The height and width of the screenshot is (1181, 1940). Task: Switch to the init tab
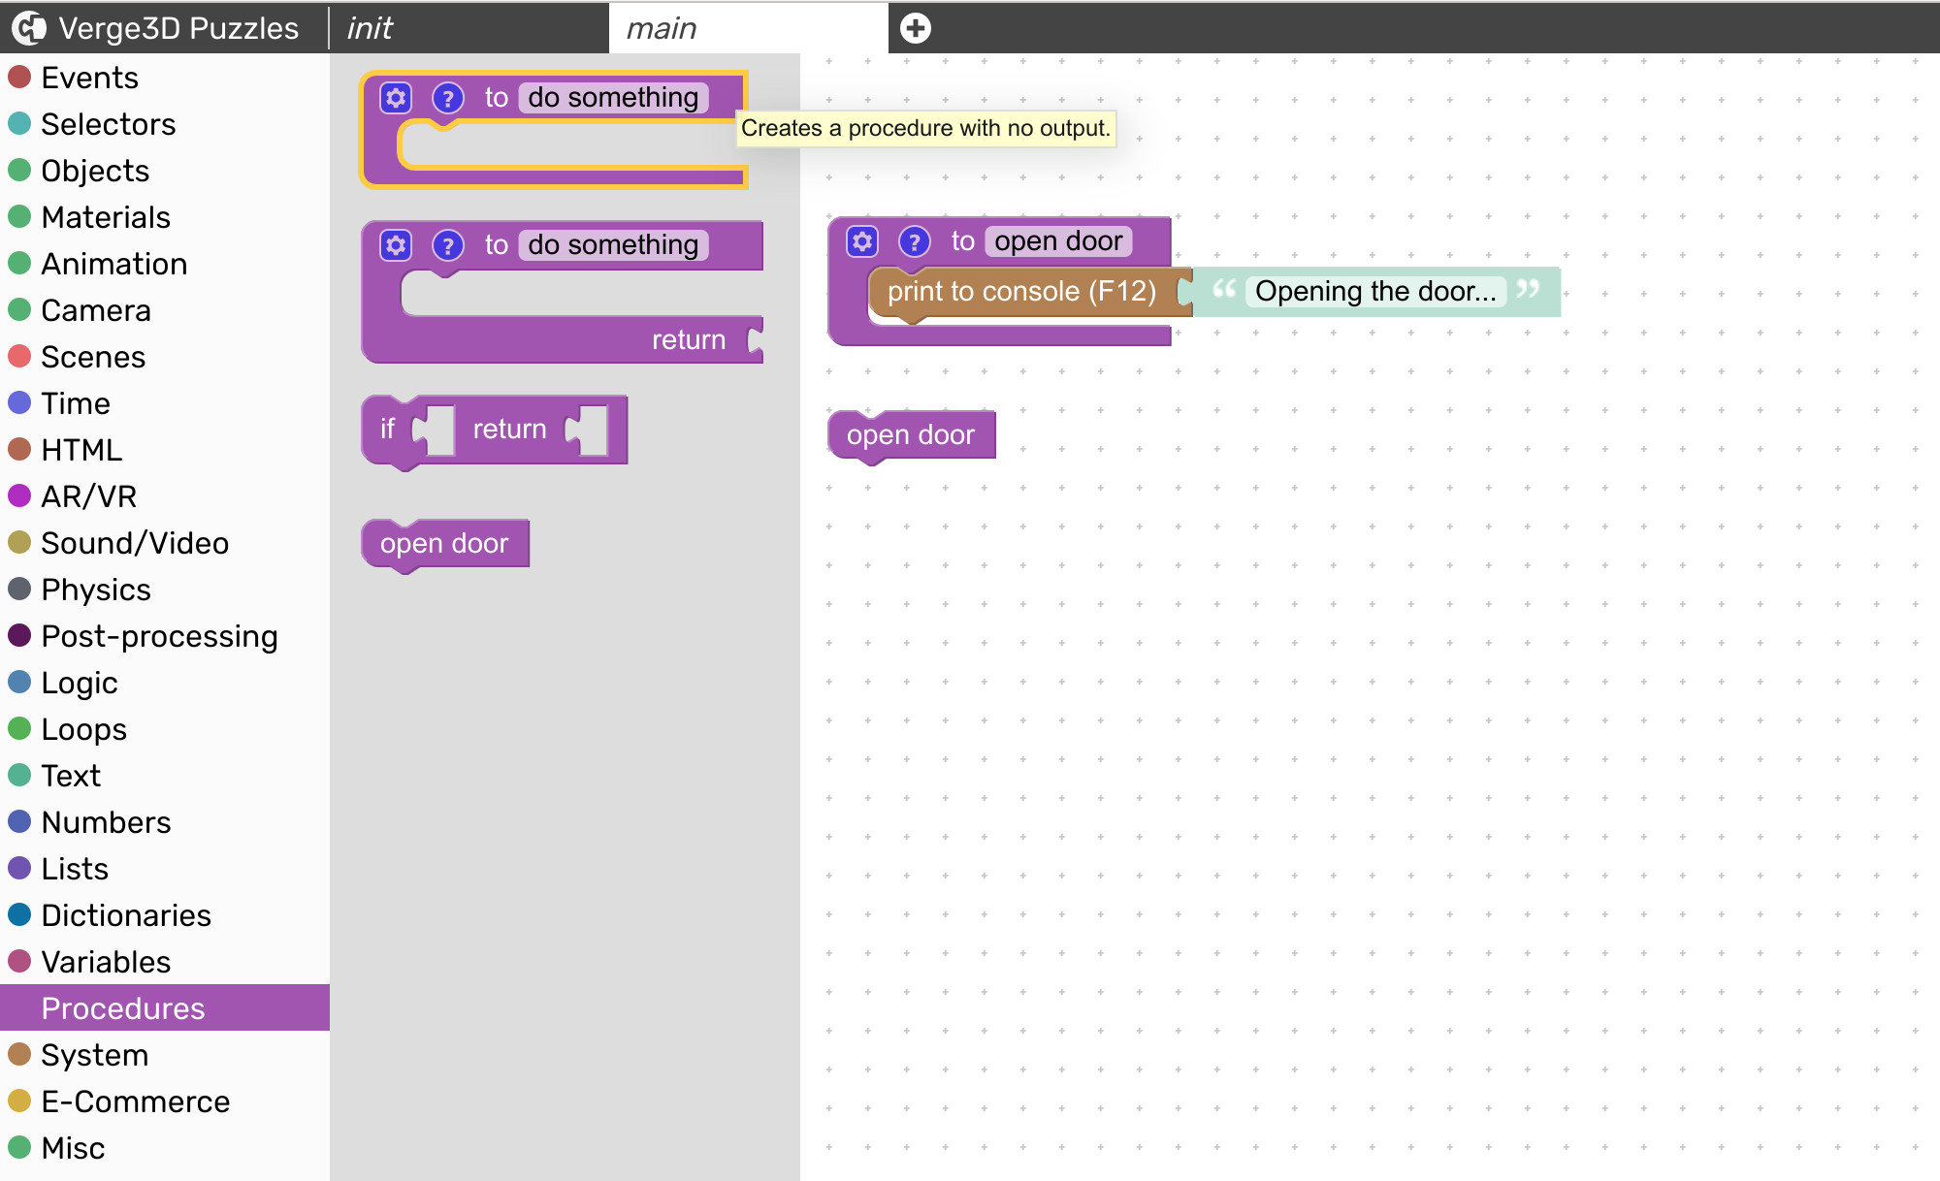[371, 28]
